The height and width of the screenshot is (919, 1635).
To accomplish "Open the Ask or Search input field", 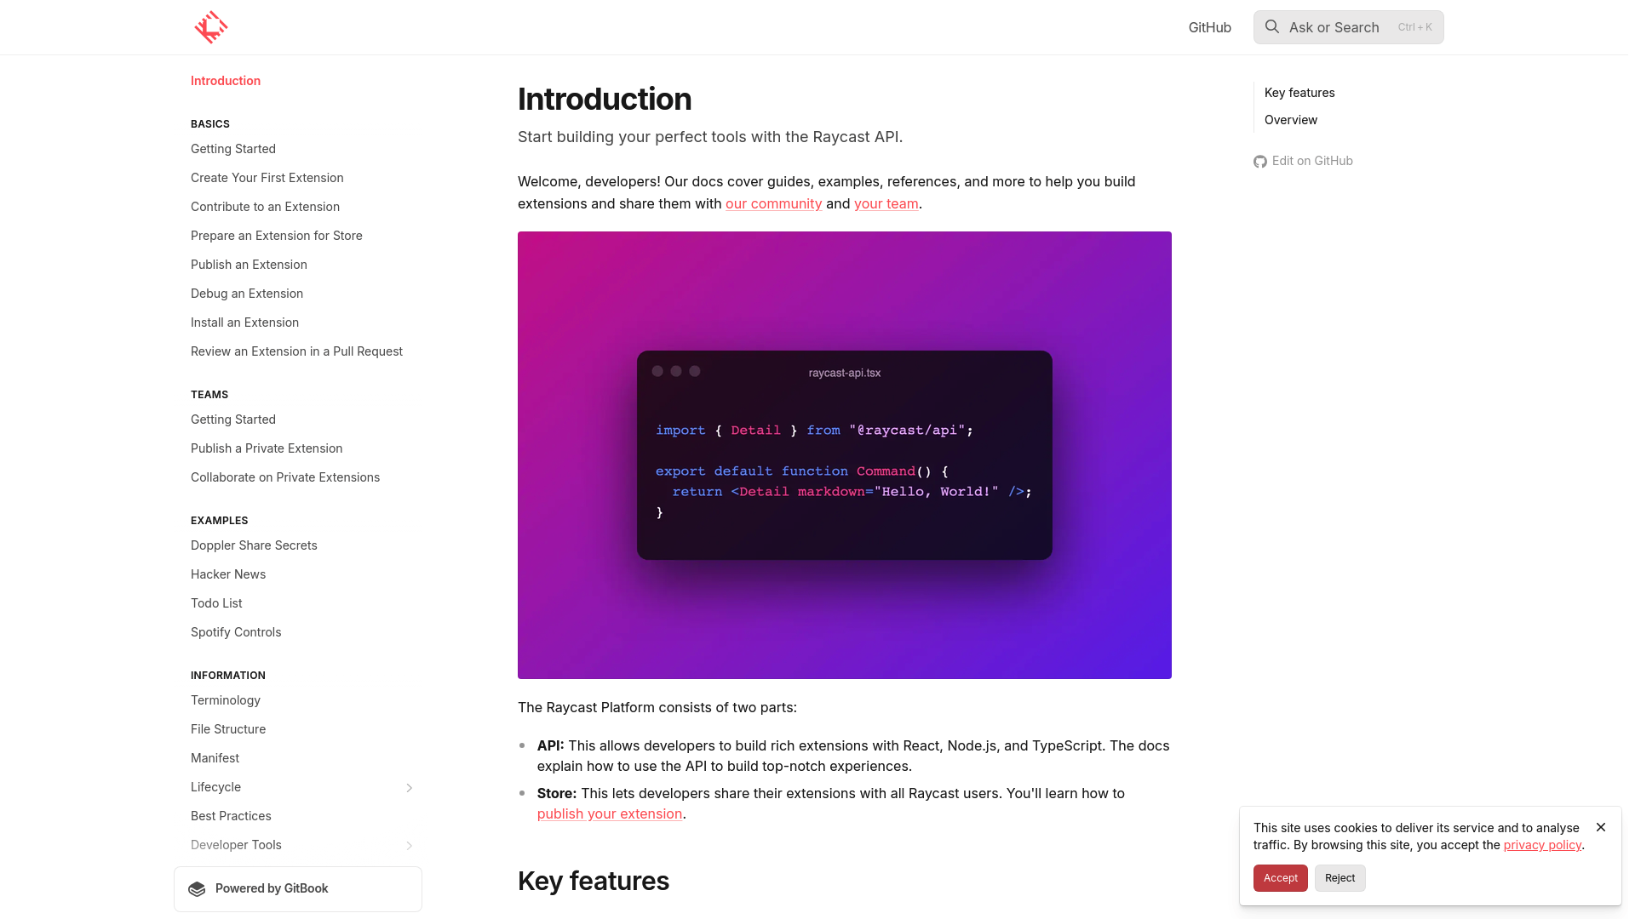I will [1347, 27].
